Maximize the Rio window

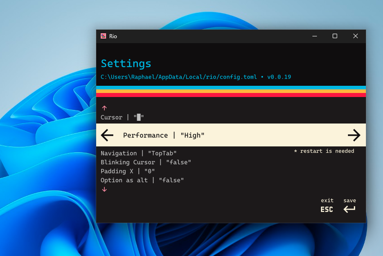click(x=335, y=36)
